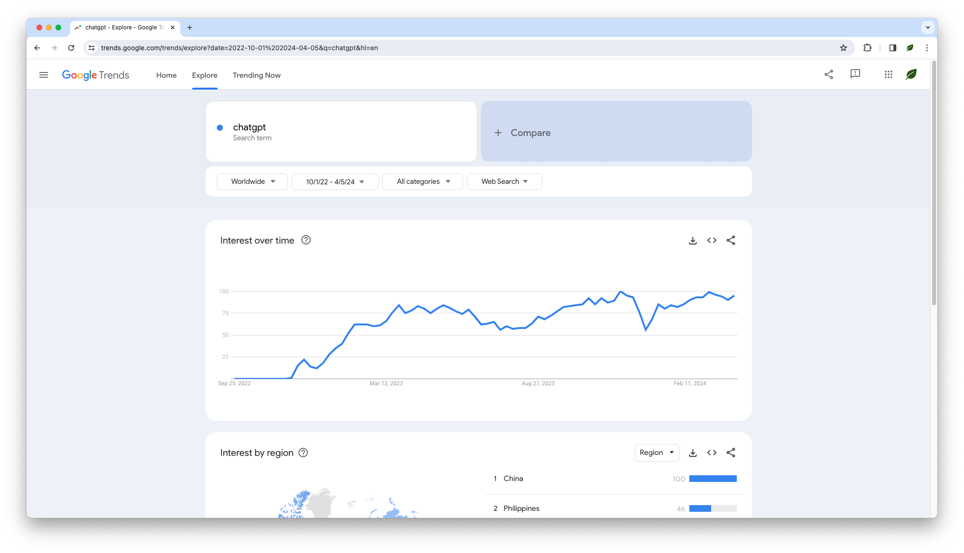Embed the Interest by region widget
The width and height of the screenshot is (964, 553).
pos(712,453)
